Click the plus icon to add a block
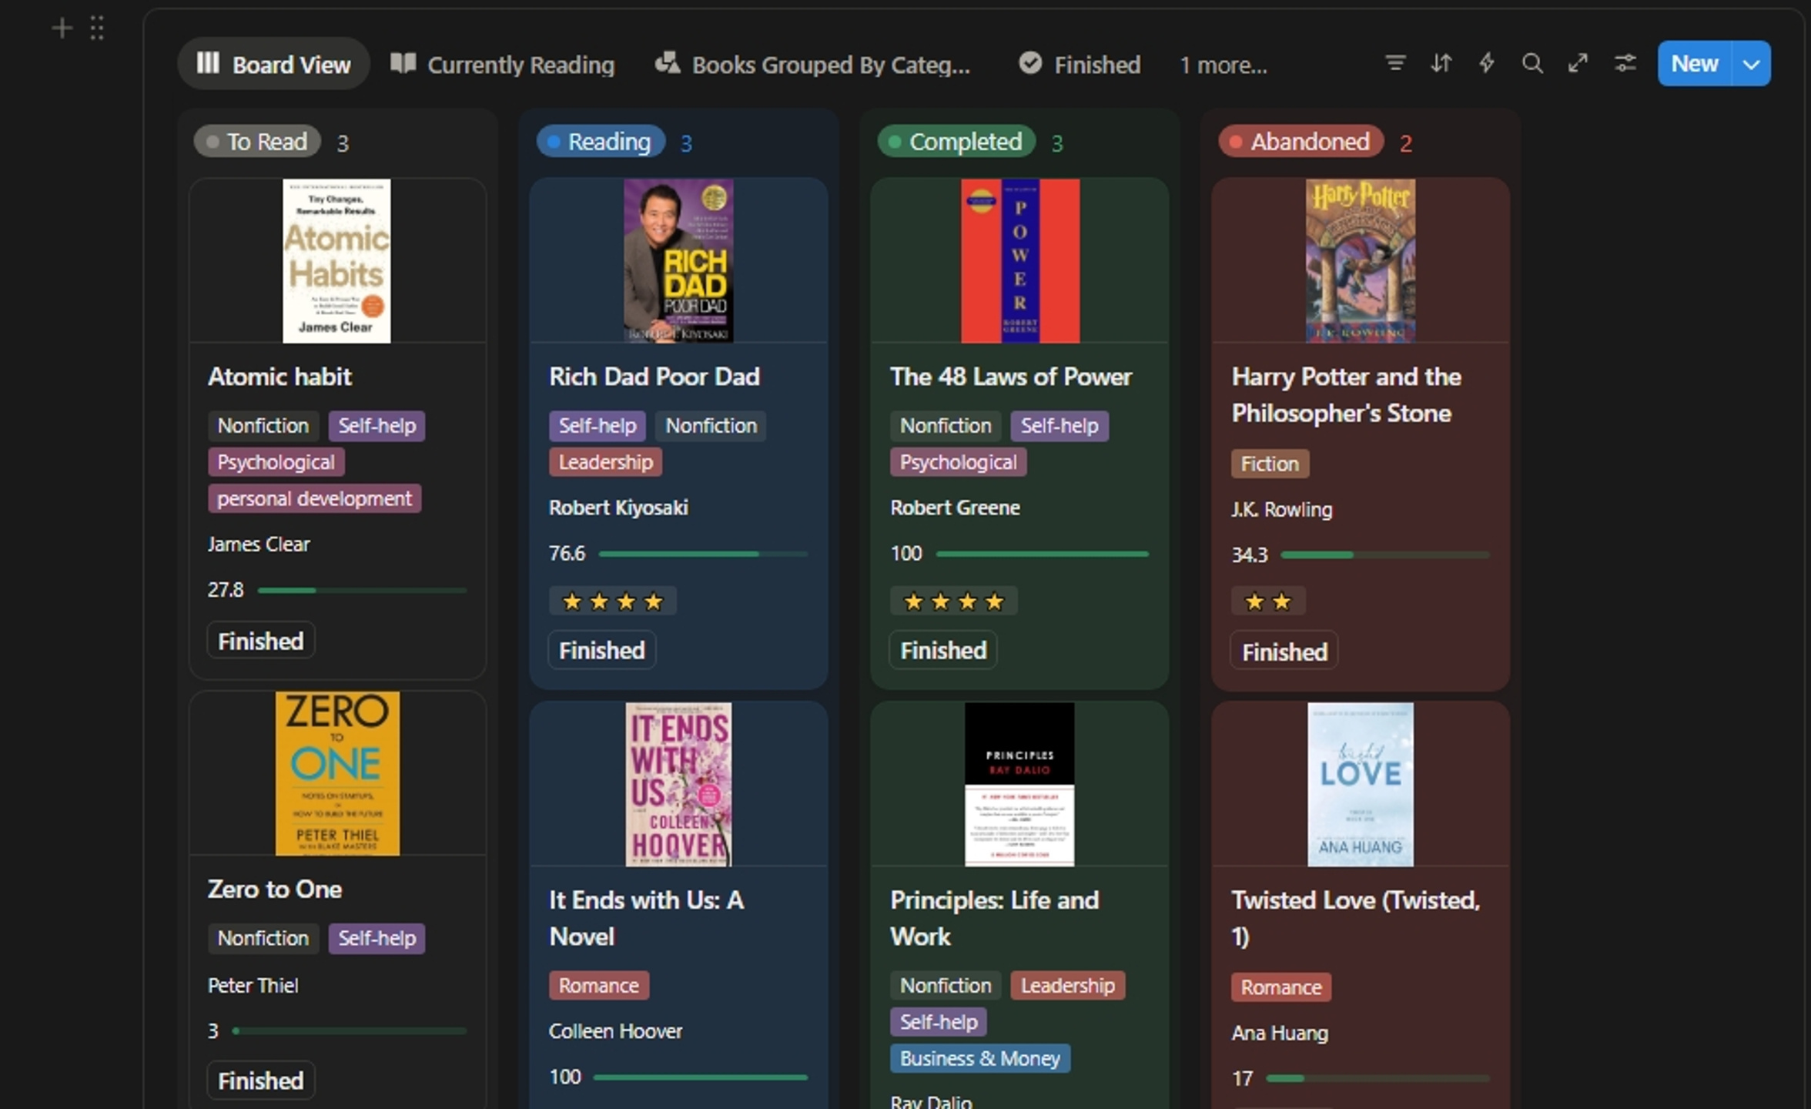This screenshot has width=1811, height=1109. (62, 28)
